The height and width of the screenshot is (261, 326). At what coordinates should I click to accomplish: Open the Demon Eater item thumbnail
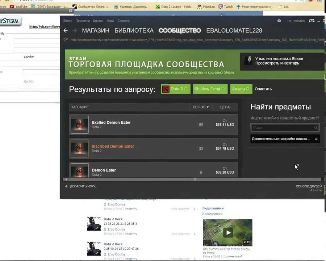coord(79,170)
